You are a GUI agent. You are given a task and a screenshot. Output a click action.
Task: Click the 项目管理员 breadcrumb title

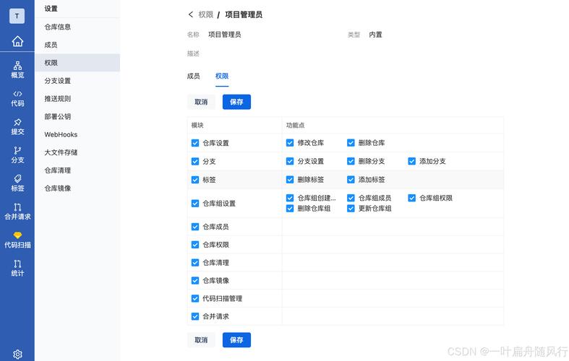(x=244, y=14)
